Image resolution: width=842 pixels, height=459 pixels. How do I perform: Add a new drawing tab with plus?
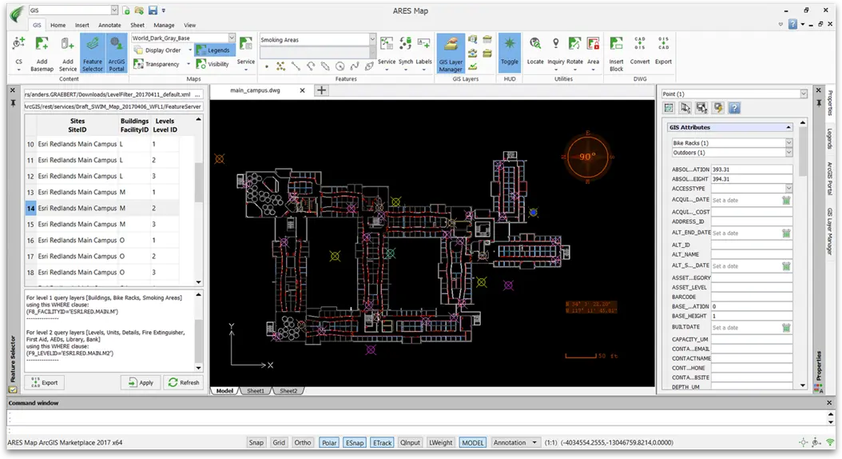coord(321,90)
